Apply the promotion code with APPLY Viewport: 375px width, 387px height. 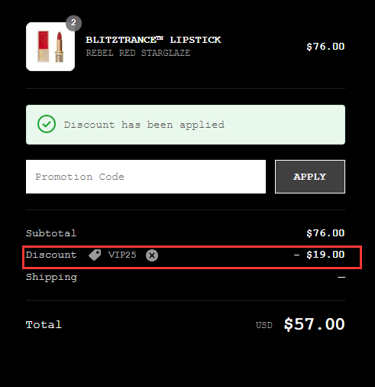[310, 177]
